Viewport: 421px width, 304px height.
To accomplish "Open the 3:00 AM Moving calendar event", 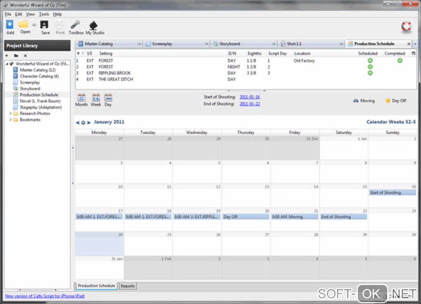I will pos(295,217).
